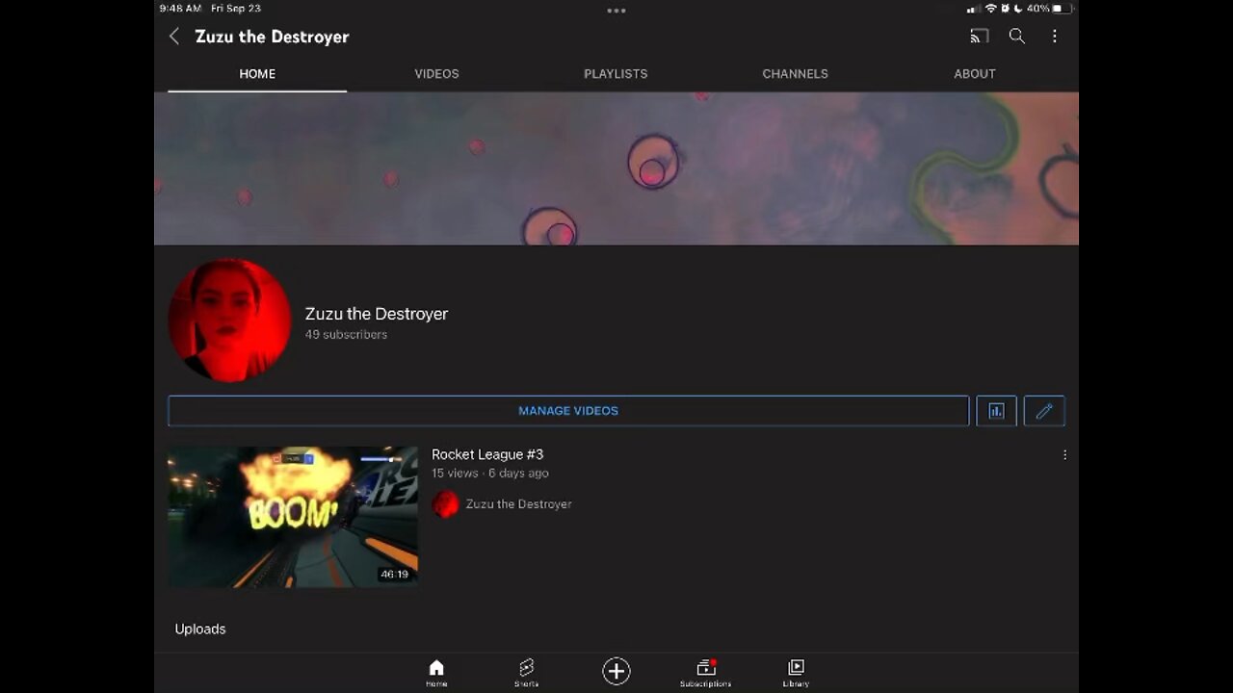Switch to the VIDEOS tab
Image resolution: width=1233 pixels, height=693 pixels.
click(x=436, y=74)
